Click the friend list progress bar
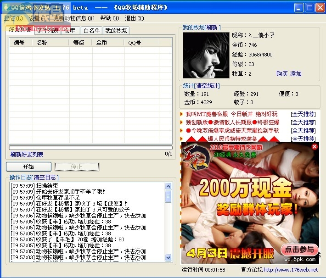The image size is (326, 278). coord(90,148)
